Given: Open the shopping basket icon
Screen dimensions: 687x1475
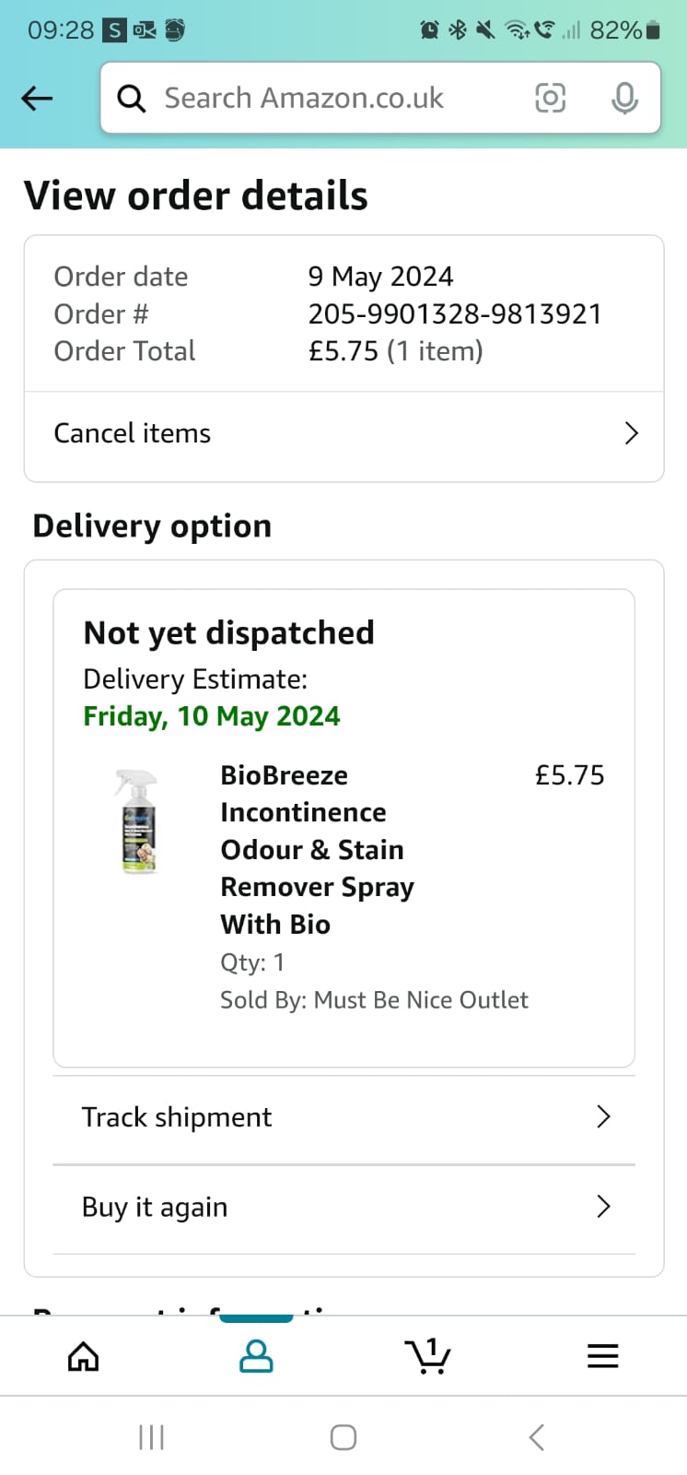Looking at the screenshot, I should (x=427, y=1356).
